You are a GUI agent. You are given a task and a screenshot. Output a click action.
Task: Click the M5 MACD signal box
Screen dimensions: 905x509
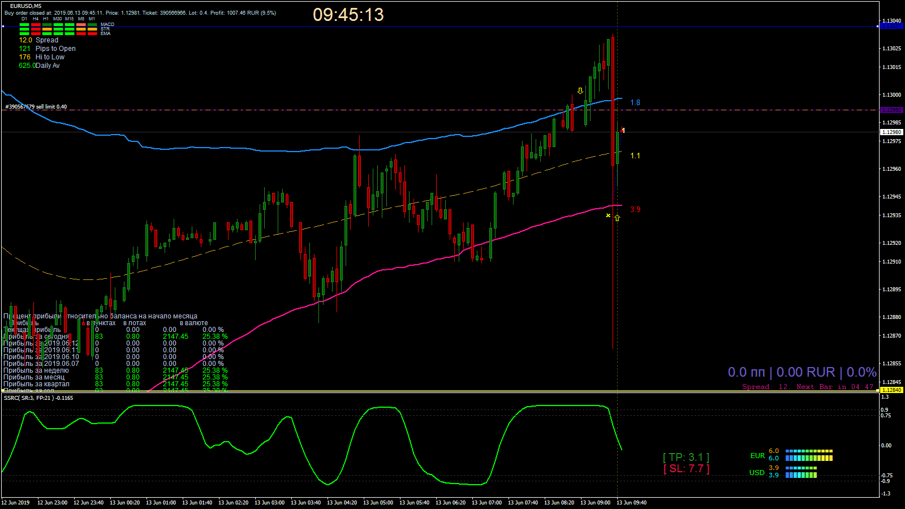pyautogui.click(x=81, y=25)
